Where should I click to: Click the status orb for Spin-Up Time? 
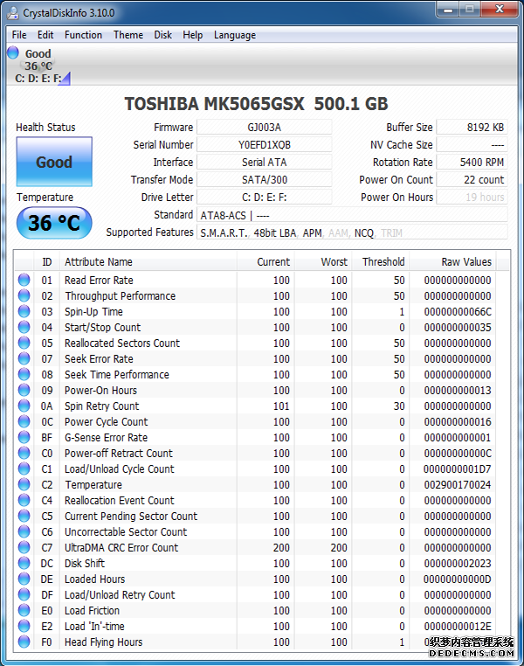coord(24,311)
